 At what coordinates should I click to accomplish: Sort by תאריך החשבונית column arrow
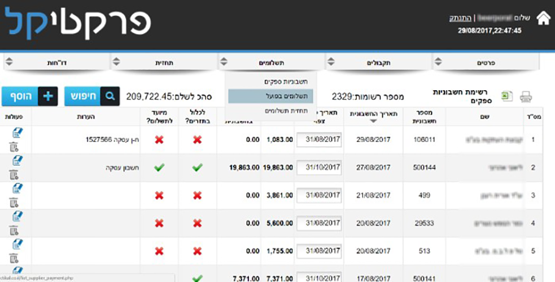[x=373, y=121]
